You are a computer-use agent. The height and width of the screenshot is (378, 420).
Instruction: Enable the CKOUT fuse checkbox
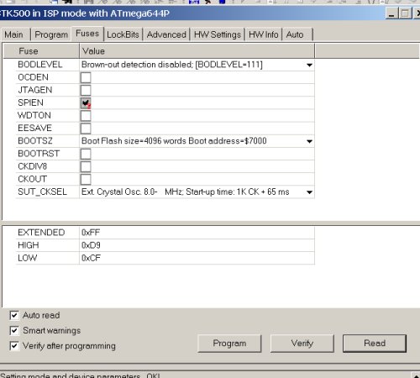pyautogui.click(x=86, y=179)
